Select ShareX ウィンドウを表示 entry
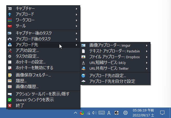The image size is (171, 118). click(x=43, y=100)
